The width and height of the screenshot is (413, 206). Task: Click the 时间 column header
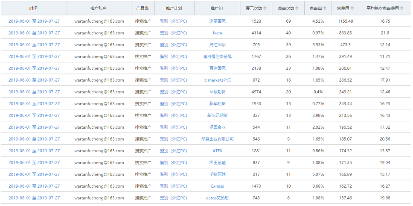(33, 9)
